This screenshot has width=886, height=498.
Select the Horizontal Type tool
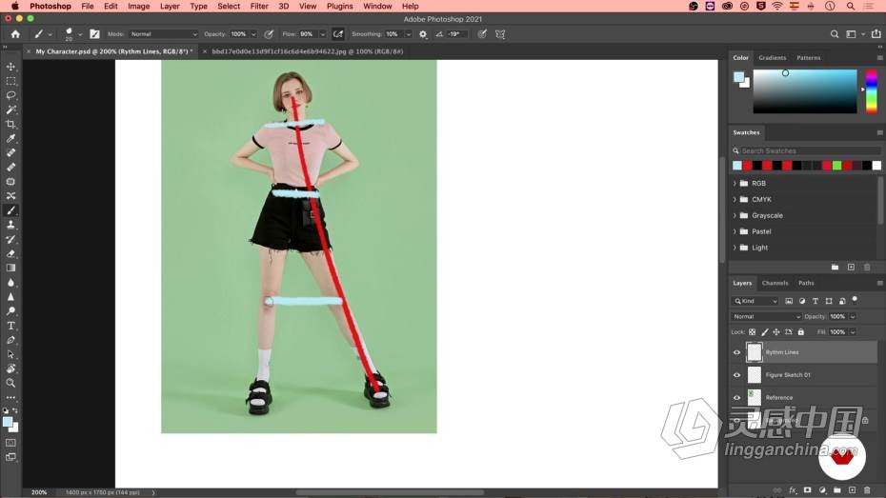[x=10, y=326]
